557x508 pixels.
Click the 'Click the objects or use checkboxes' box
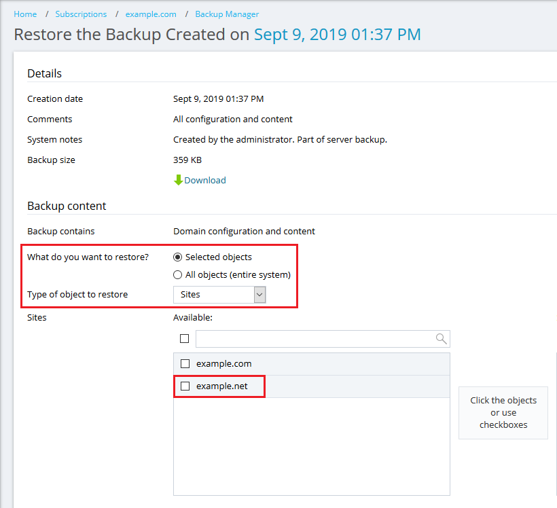coord(503,413)
